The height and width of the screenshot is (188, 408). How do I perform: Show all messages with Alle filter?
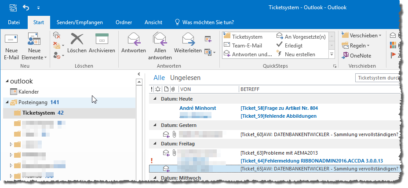point(159,78)
